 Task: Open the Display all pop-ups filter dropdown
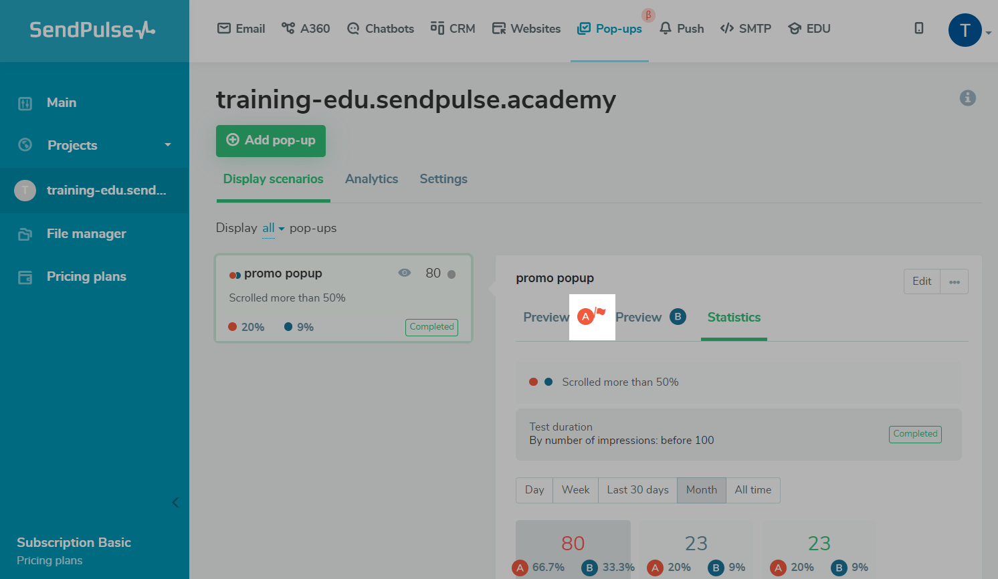[x=273, y=228]
